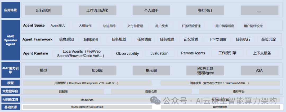Select the Agent Space heading
286x112 pixels.
tap(34, 26)
